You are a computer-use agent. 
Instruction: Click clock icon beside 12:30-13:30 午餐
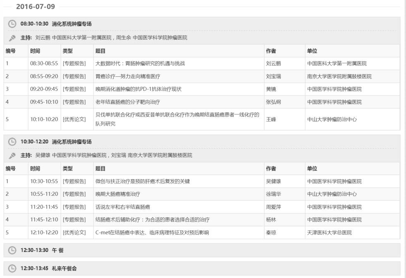click(12, 250)
